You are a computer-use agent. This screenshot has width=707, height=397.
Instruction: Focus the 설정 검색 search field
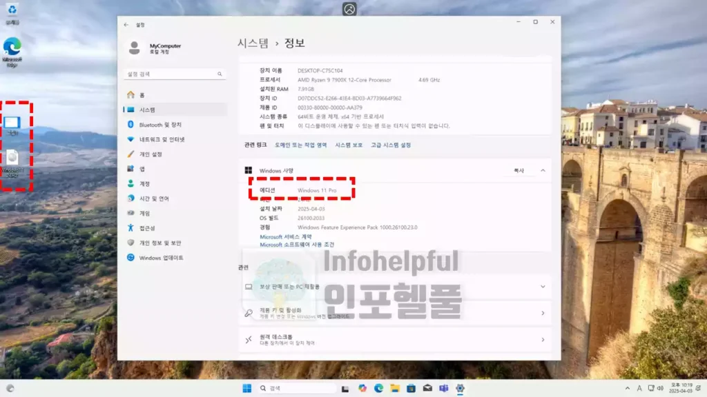click(x=175, y=74)
